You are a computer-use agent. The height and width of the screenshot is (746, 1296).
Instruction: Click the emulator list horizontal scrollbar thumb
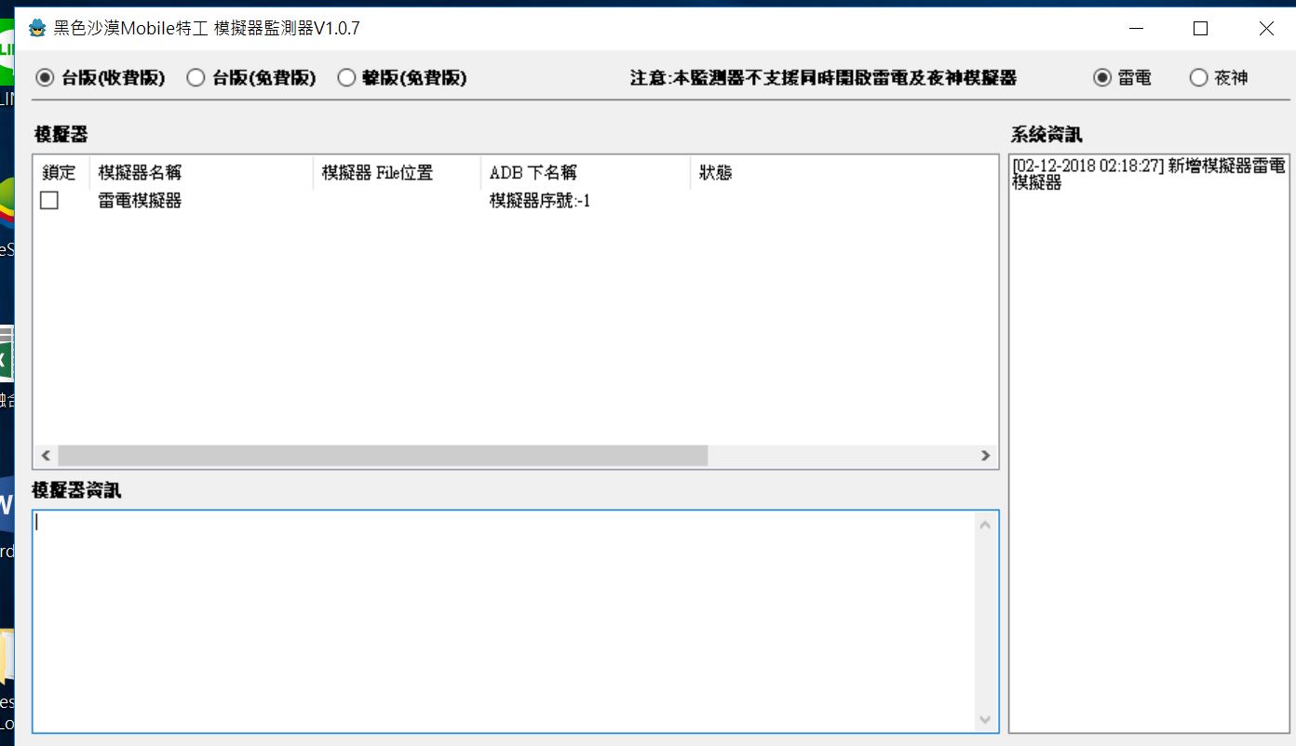[383, 456]
